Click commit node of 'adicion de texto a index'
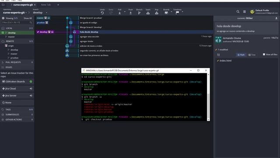This screenshot has height=158, width=280. [x=67, y=46]
